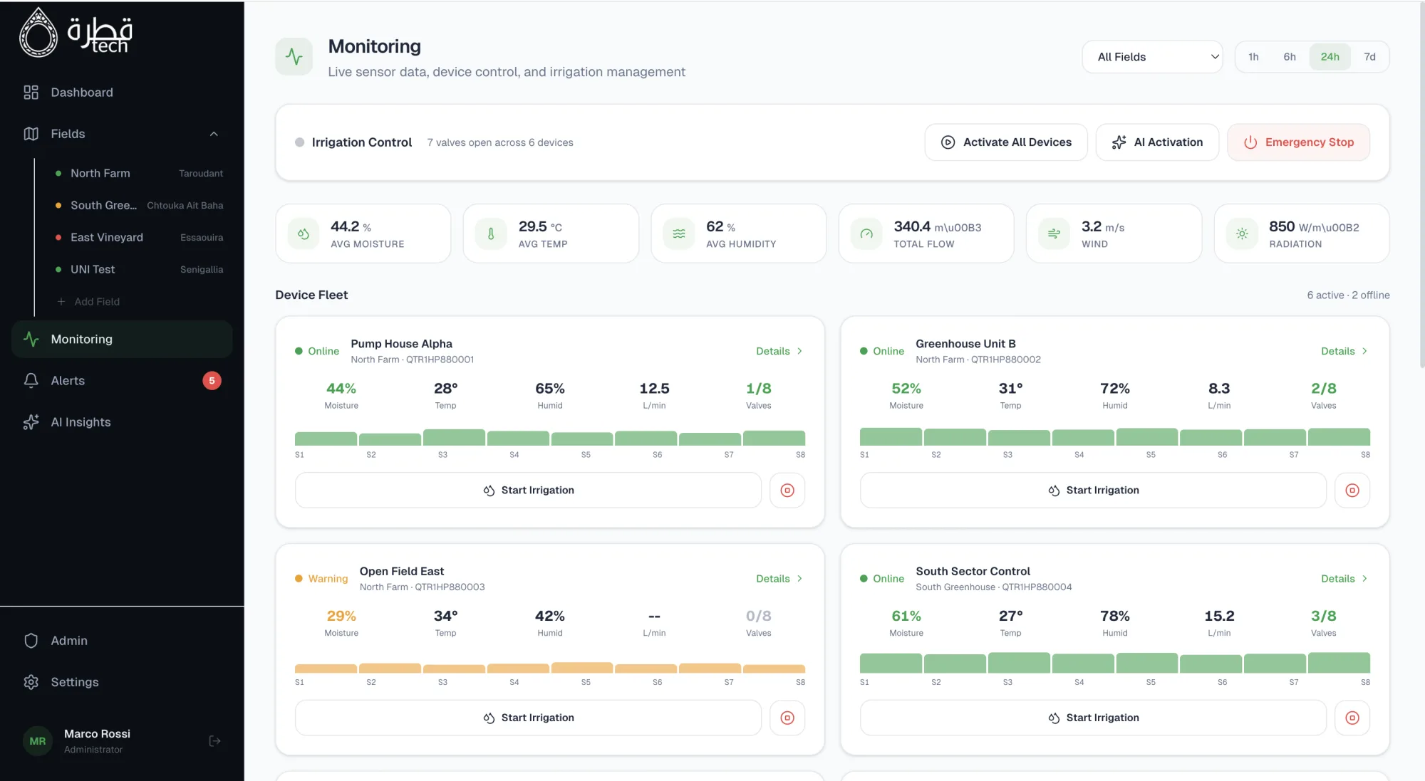
Task: Select the 7d time range
Action: 1369,57
